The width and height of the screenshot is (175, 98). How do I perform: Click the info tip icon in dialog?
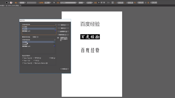tap(58, 38)
